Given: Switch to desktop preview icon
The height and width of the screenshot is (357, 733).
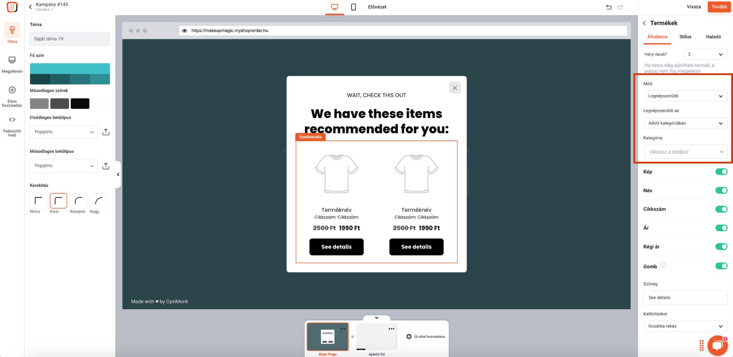Looking at the screenshot, I should pyautogui.click(x=335, y=7).
